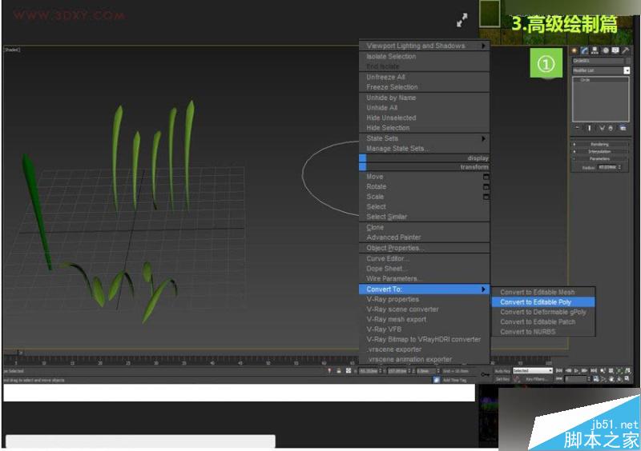Click the Isolate Selection lightbulb icon

pyautogui.click(x=329, y=371)
